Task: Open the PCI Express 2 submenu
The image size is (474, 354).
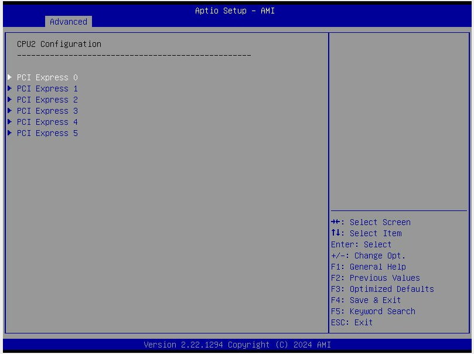Action: click(x=47, y=99)
